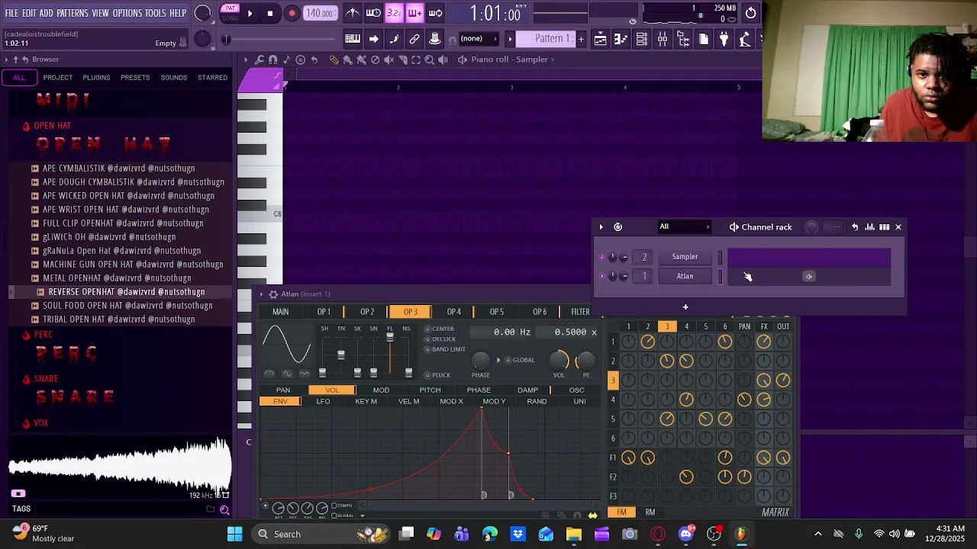Toggle the PLUCK option in Atlan

437,375
